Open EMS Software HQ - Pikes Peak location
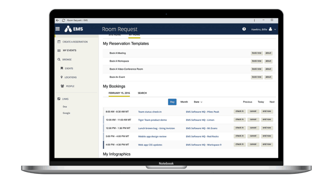This screenshot has height=183, width=333. click(x=202, y=112)
